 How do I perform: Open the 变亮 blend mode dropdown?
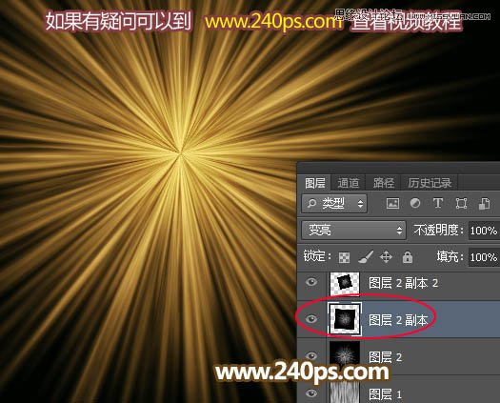[353, 230]
